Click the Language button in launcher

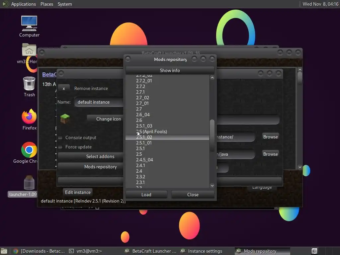[x=262, y=187]
